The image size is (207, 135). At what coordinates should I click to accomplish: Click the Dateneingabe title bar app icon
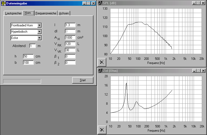point(3,3)
